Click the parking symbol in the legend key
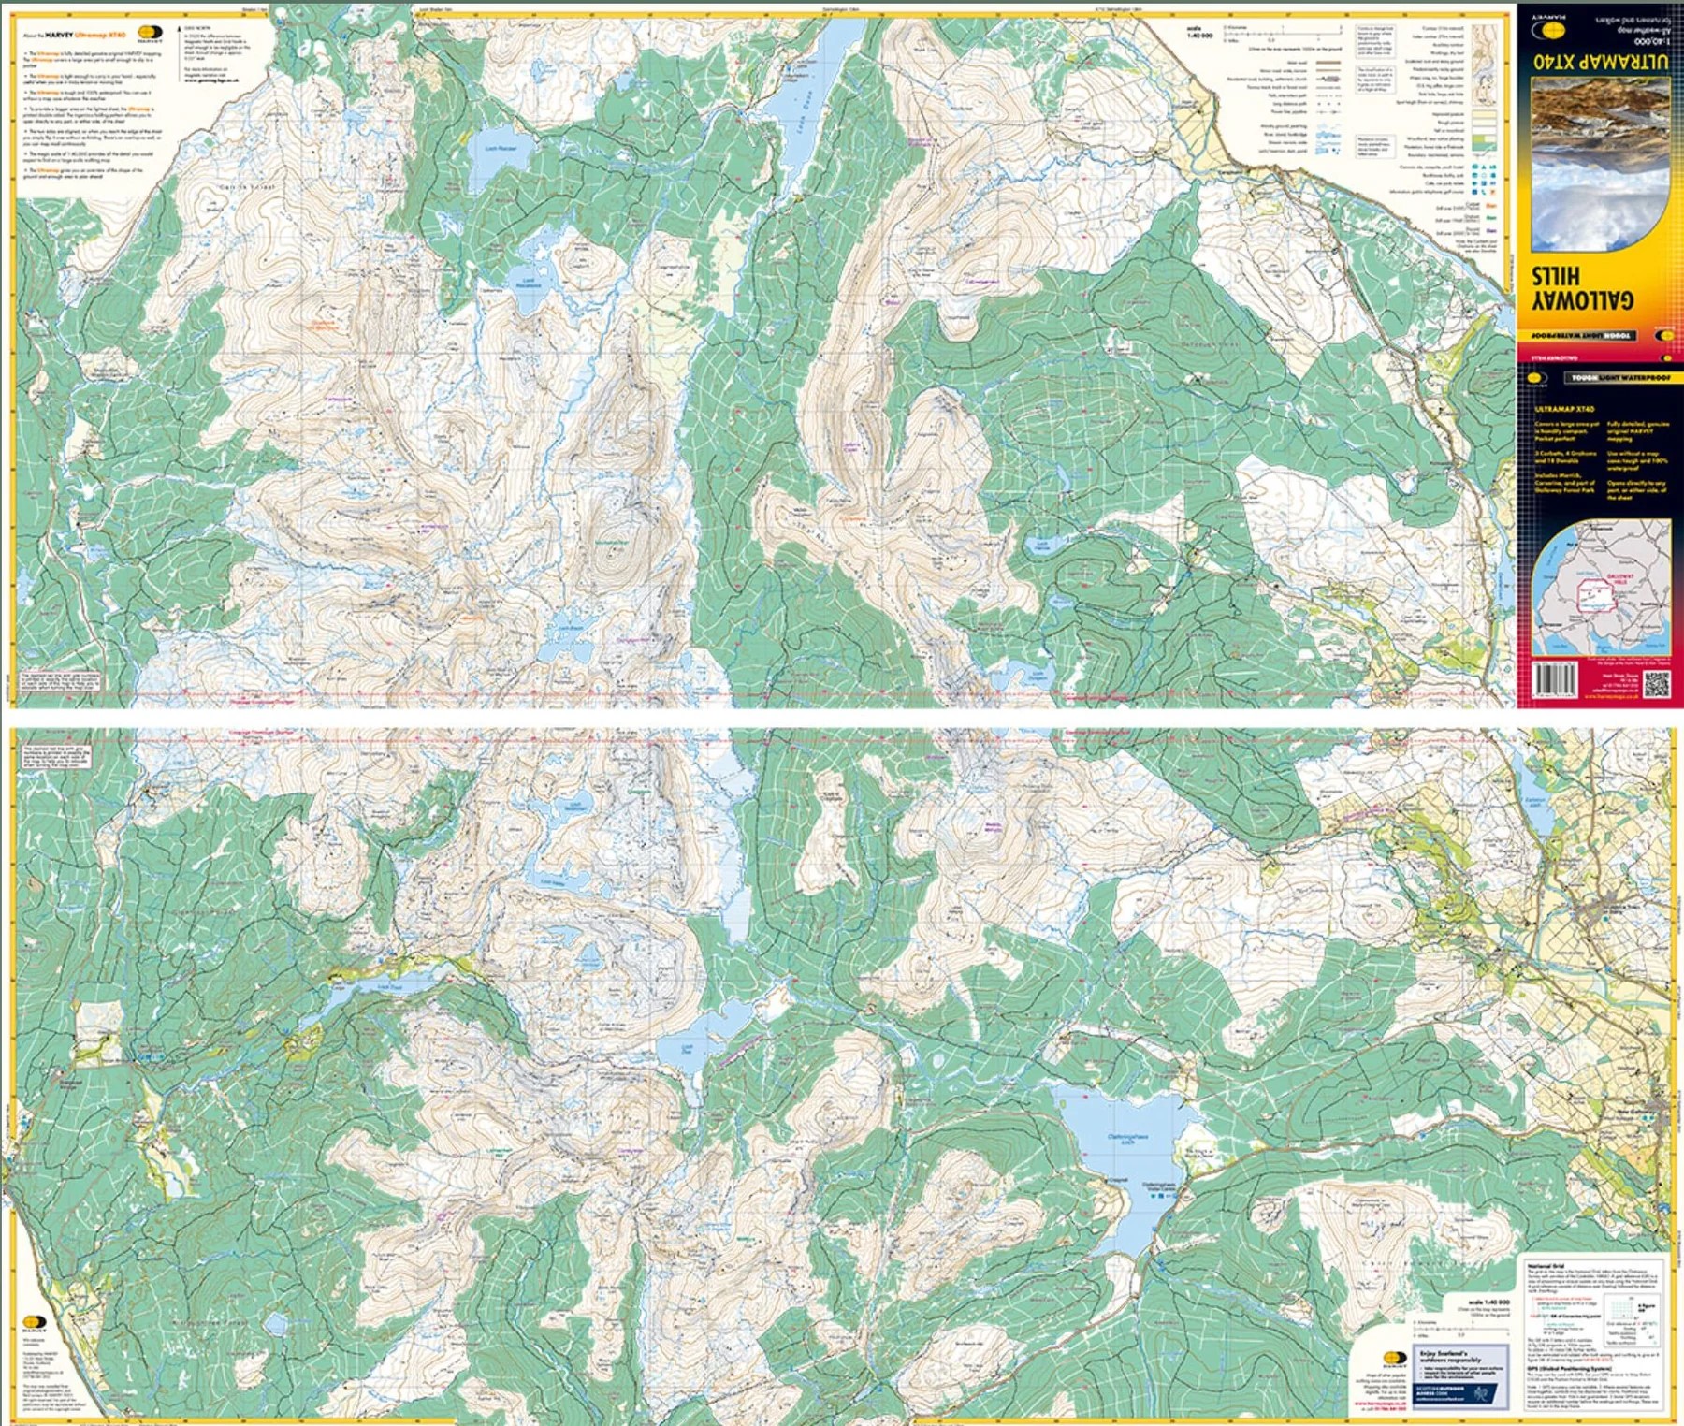Image resolution: width=1684 pixels, height=1426 pixels. tap(1484, 183)
